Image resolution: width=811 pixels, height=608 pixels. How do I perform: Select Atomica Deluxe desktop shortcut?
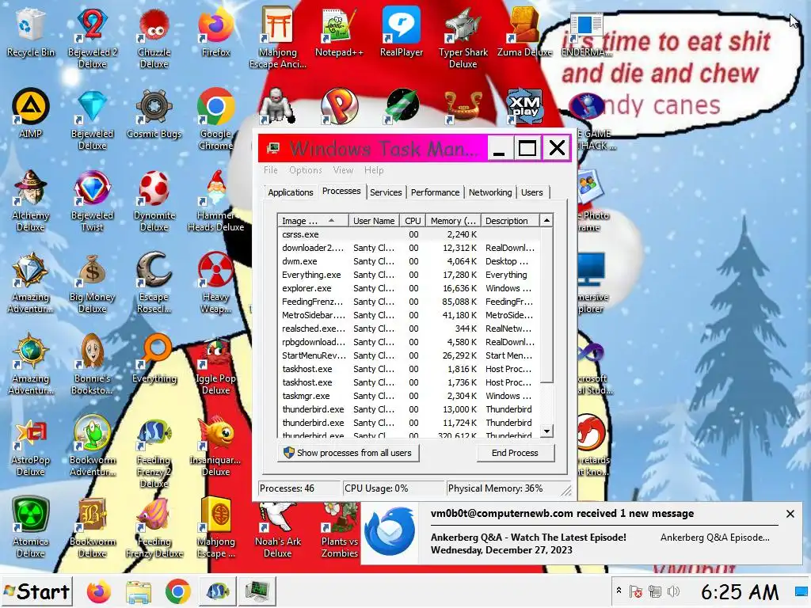coord(31,528)
